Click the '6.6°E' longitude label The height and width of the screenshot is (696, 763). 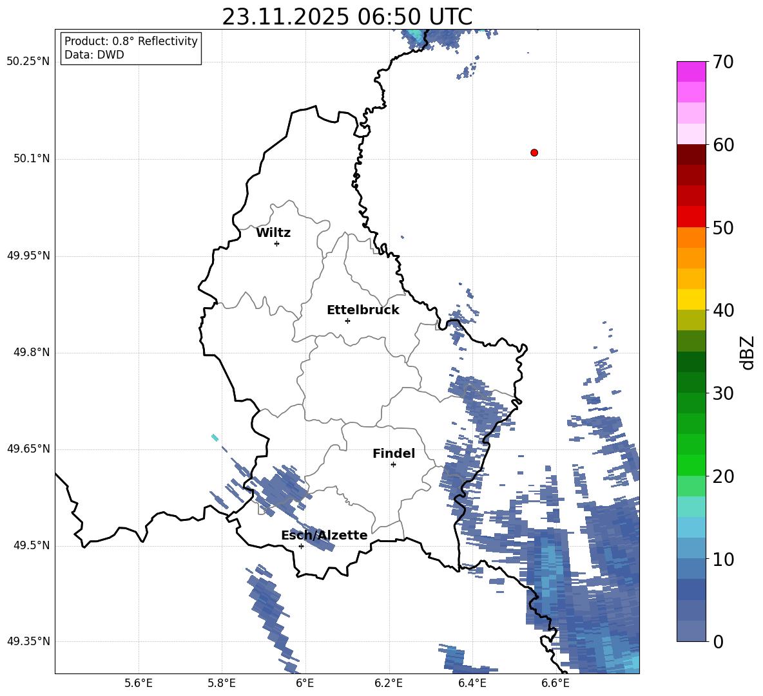click(555, 683)
